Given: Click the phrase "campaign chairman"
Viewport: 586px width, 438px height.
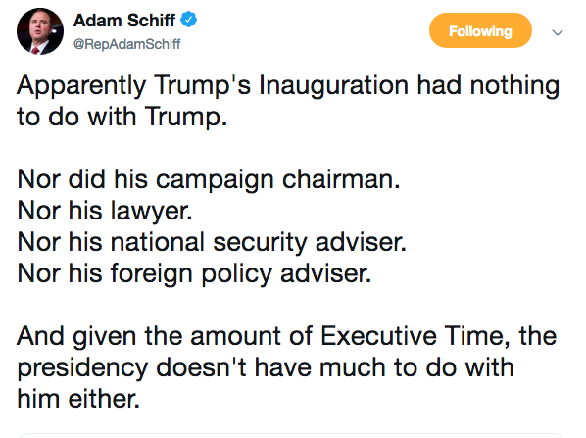Looking at the screenshot, I should click(274, 180).
